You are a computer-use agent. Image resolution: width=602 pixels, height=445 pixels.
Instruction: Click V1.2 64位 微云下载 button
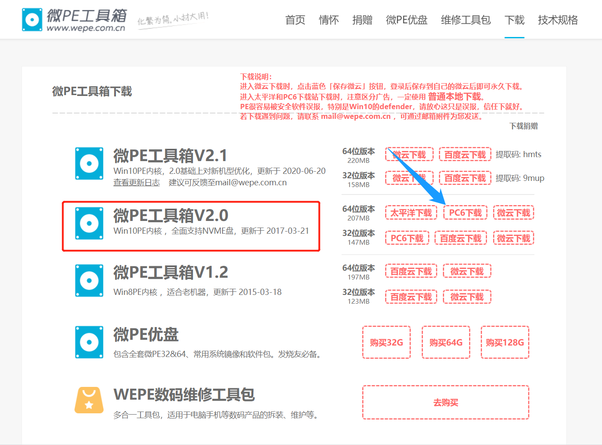pyautogui.click(x=467, y=272)
